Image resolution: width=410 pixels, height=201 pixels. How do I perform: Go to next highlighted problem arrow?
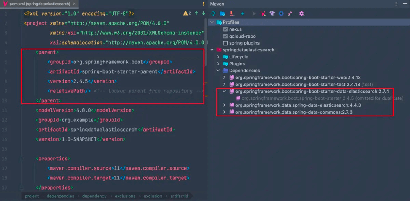(203, 13)
